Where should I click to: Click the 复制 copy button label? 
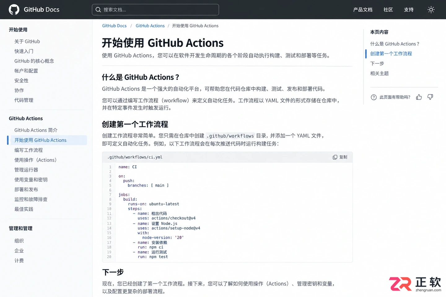coord(343,157)
